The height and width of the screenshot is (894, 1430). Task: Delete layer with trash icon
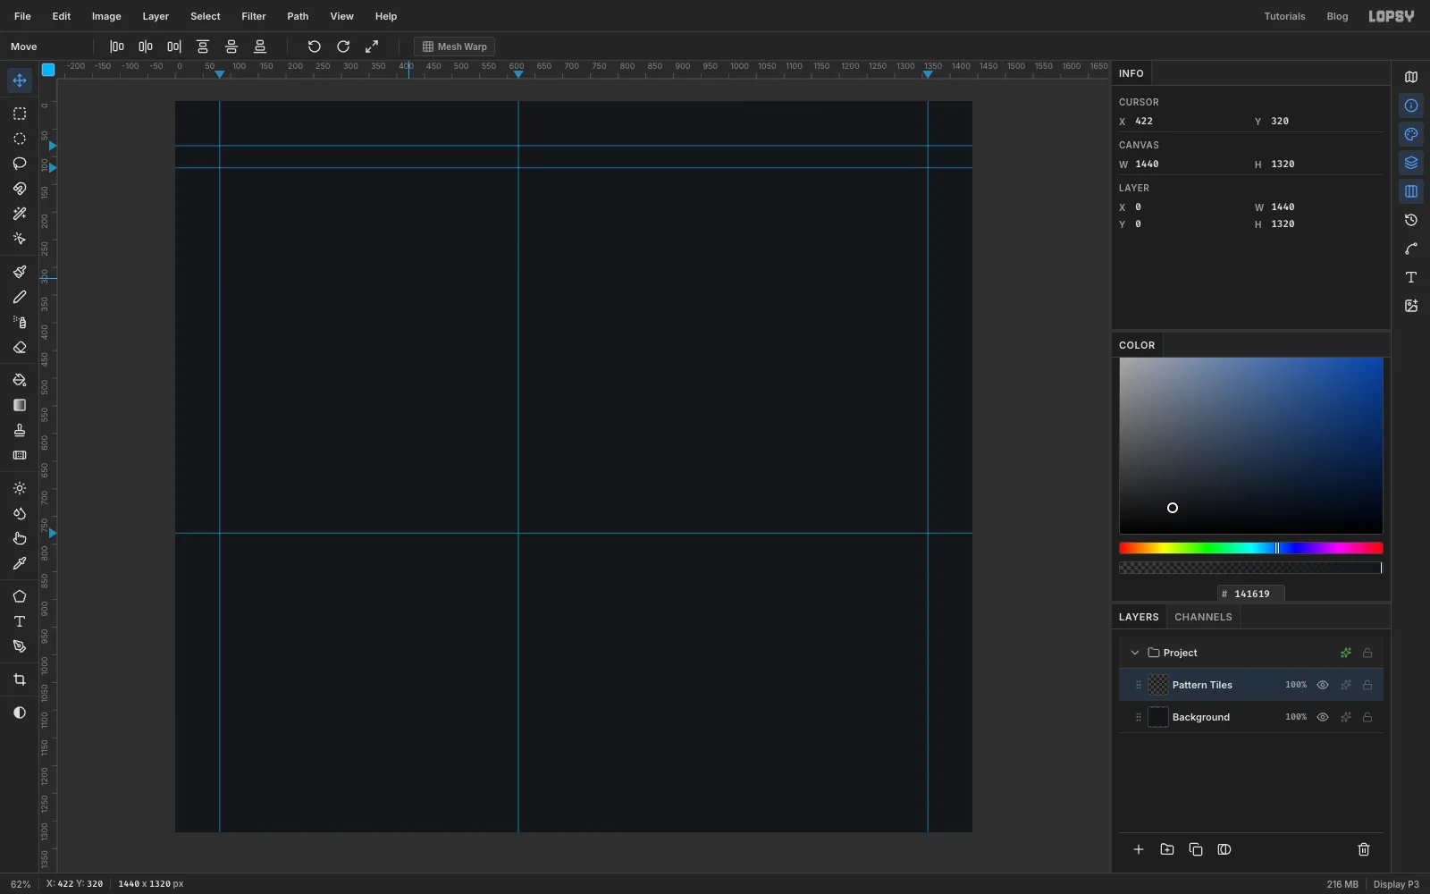pos(1364,849)
